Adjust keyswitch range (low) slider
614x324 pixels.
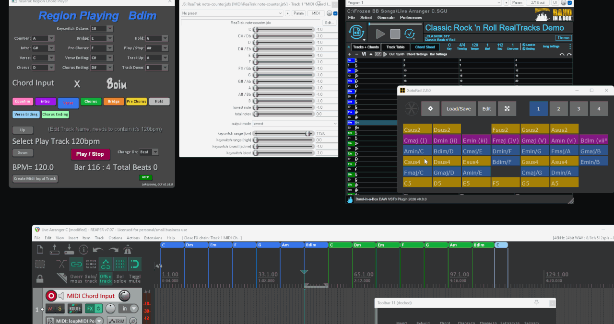[283, 133]
